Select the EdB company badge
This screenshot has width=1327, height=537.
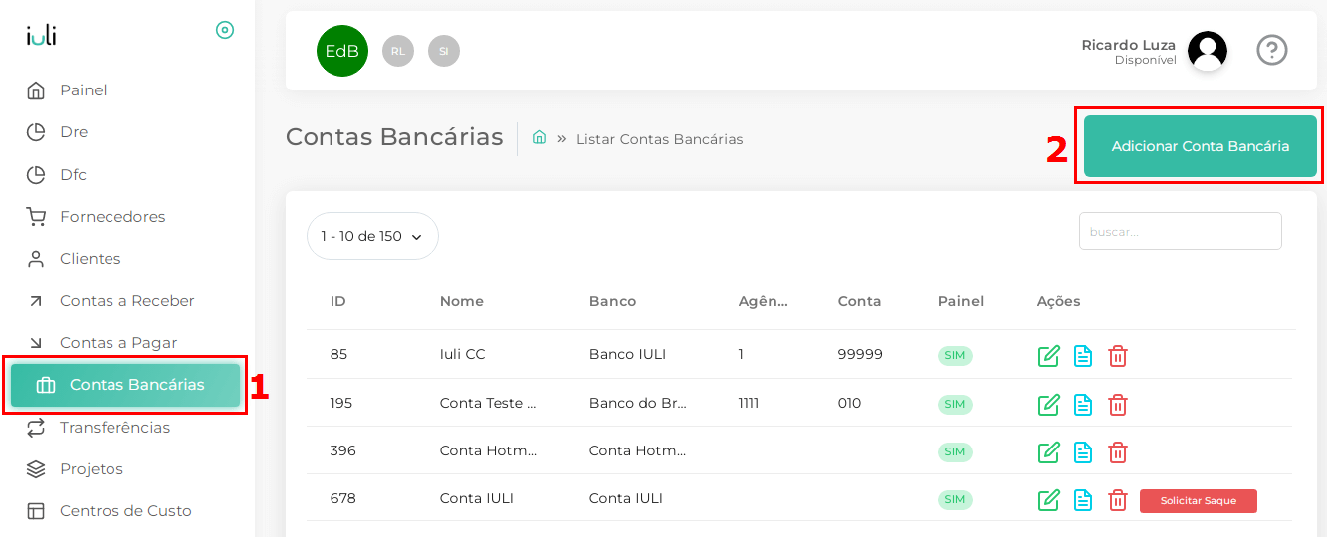(342, 51)
